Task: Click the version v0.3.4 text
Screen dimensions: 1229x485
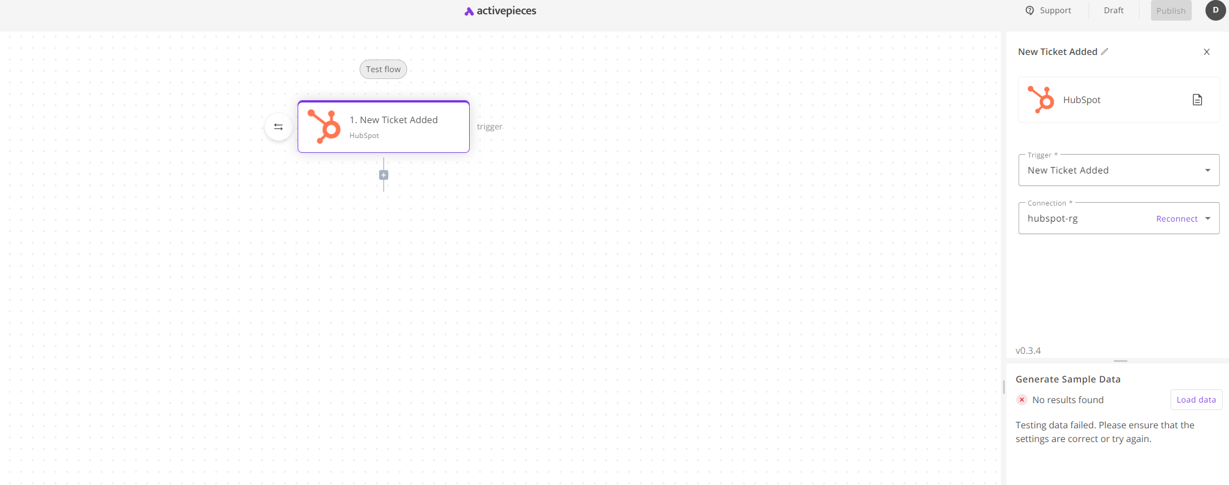Action: point(1028,350)
